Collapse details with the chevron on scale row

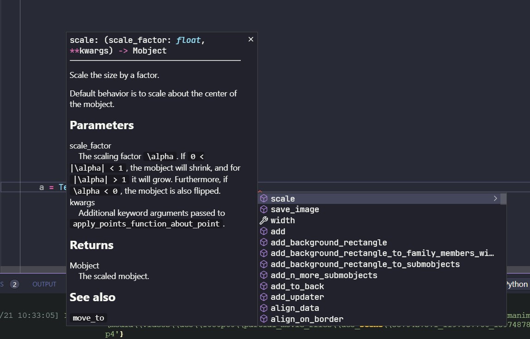click(495, 198)
